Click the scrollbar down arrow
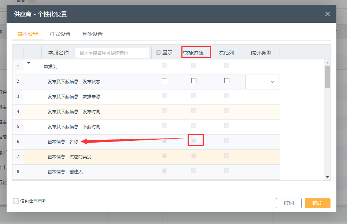Viewport: 347px width, 224px height. point(327,177)
